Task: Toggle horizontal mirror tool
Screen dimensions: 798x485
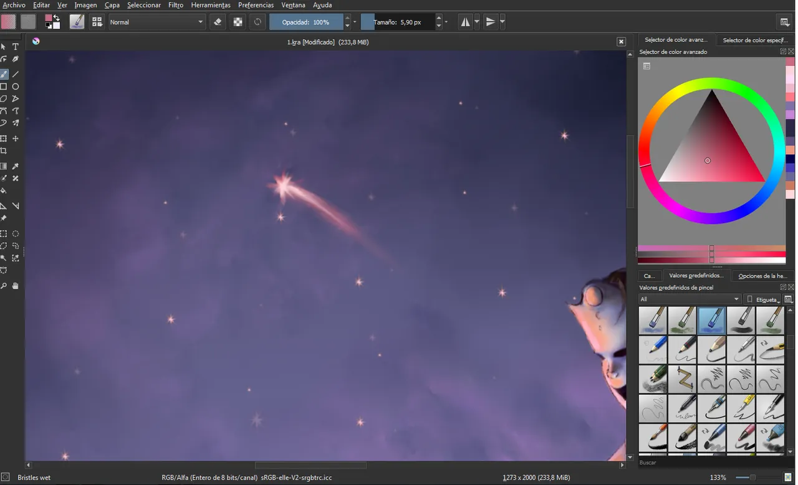Action: coord(466,22)
